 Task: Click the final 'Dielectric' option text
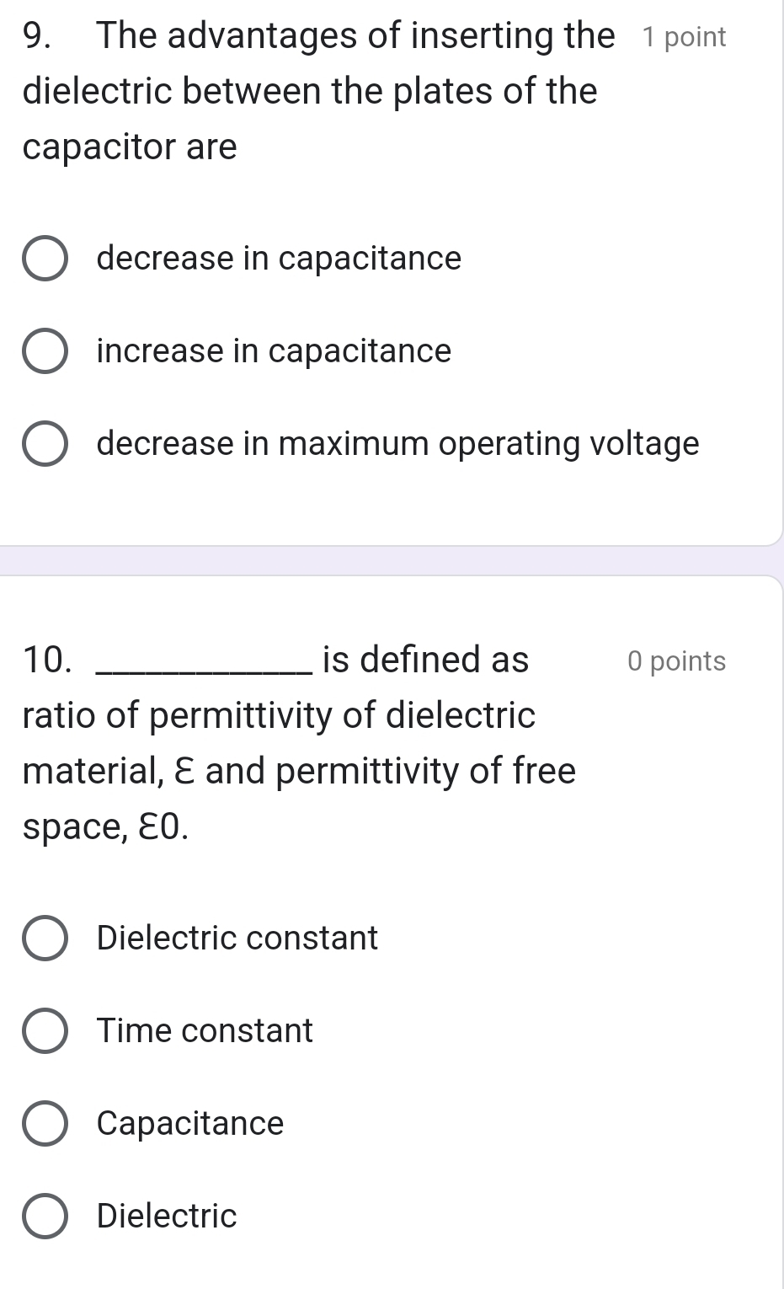click(x=167, y=1217)
